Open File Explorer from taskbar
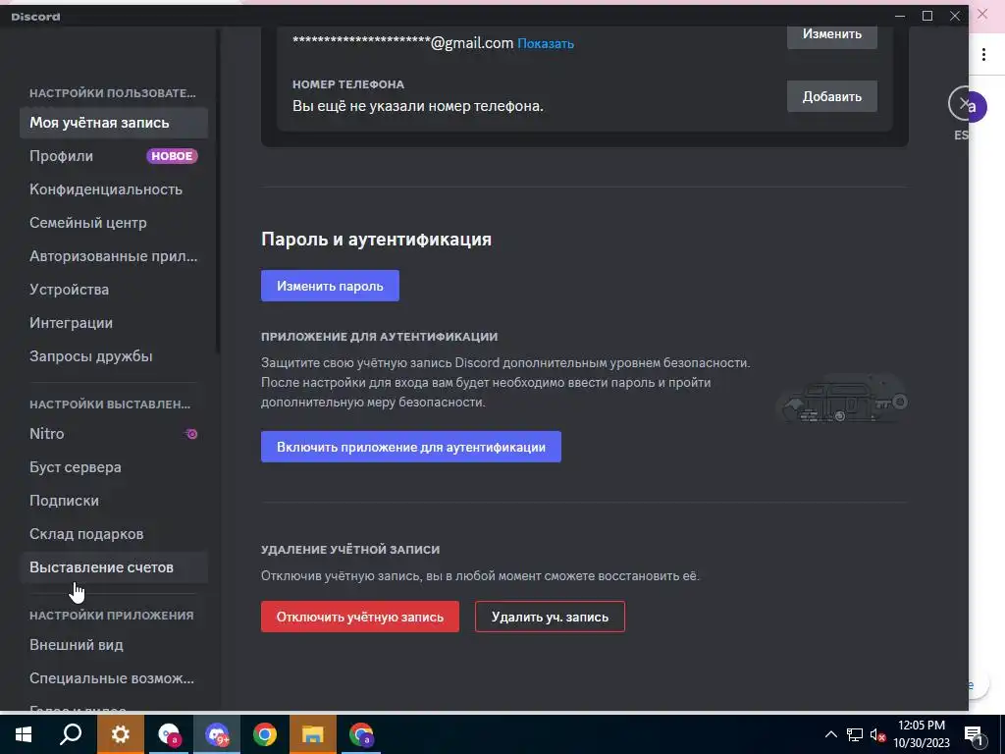Screen dimensions: 1005x754 pos(313,734)
